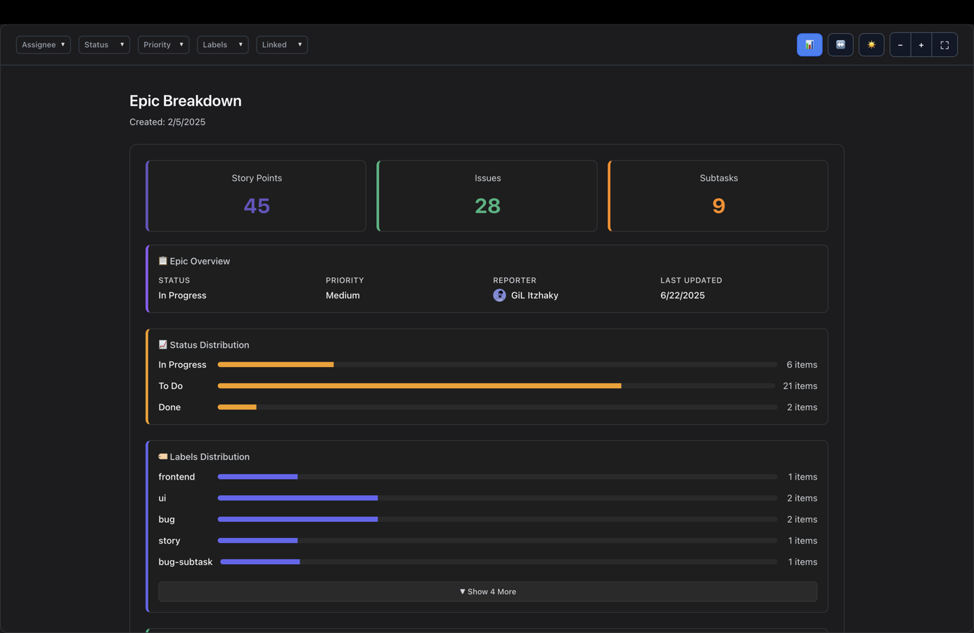Click the Status Distribution chart icon
Image resolution: width=974 pixels, height=633 pixels.
click(x=162, y=345)
